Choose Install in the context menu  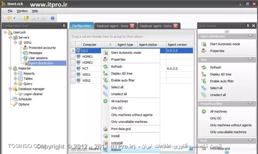tap(131, 136)
